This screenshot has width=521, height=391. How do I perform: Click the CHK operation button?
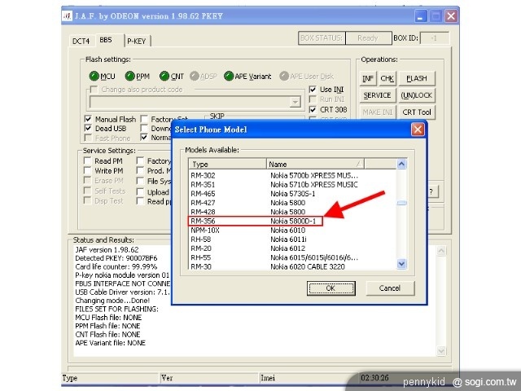[x=387, y=78]
